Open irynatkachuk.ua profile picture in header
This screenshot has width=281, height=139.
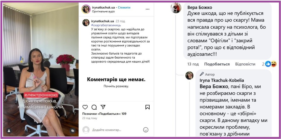[x=86, y=9]
